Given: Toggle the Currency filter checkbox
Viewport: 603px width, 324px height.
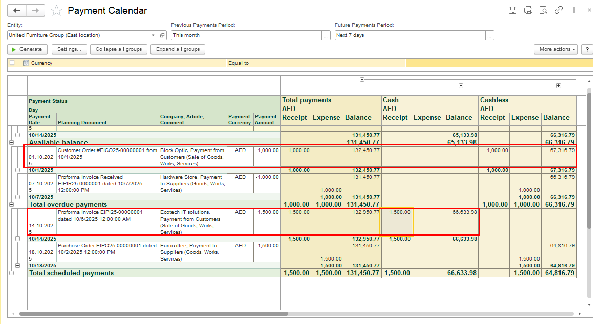Looking at the screenshot, I should pyautogui.click(x=12, y=63).
